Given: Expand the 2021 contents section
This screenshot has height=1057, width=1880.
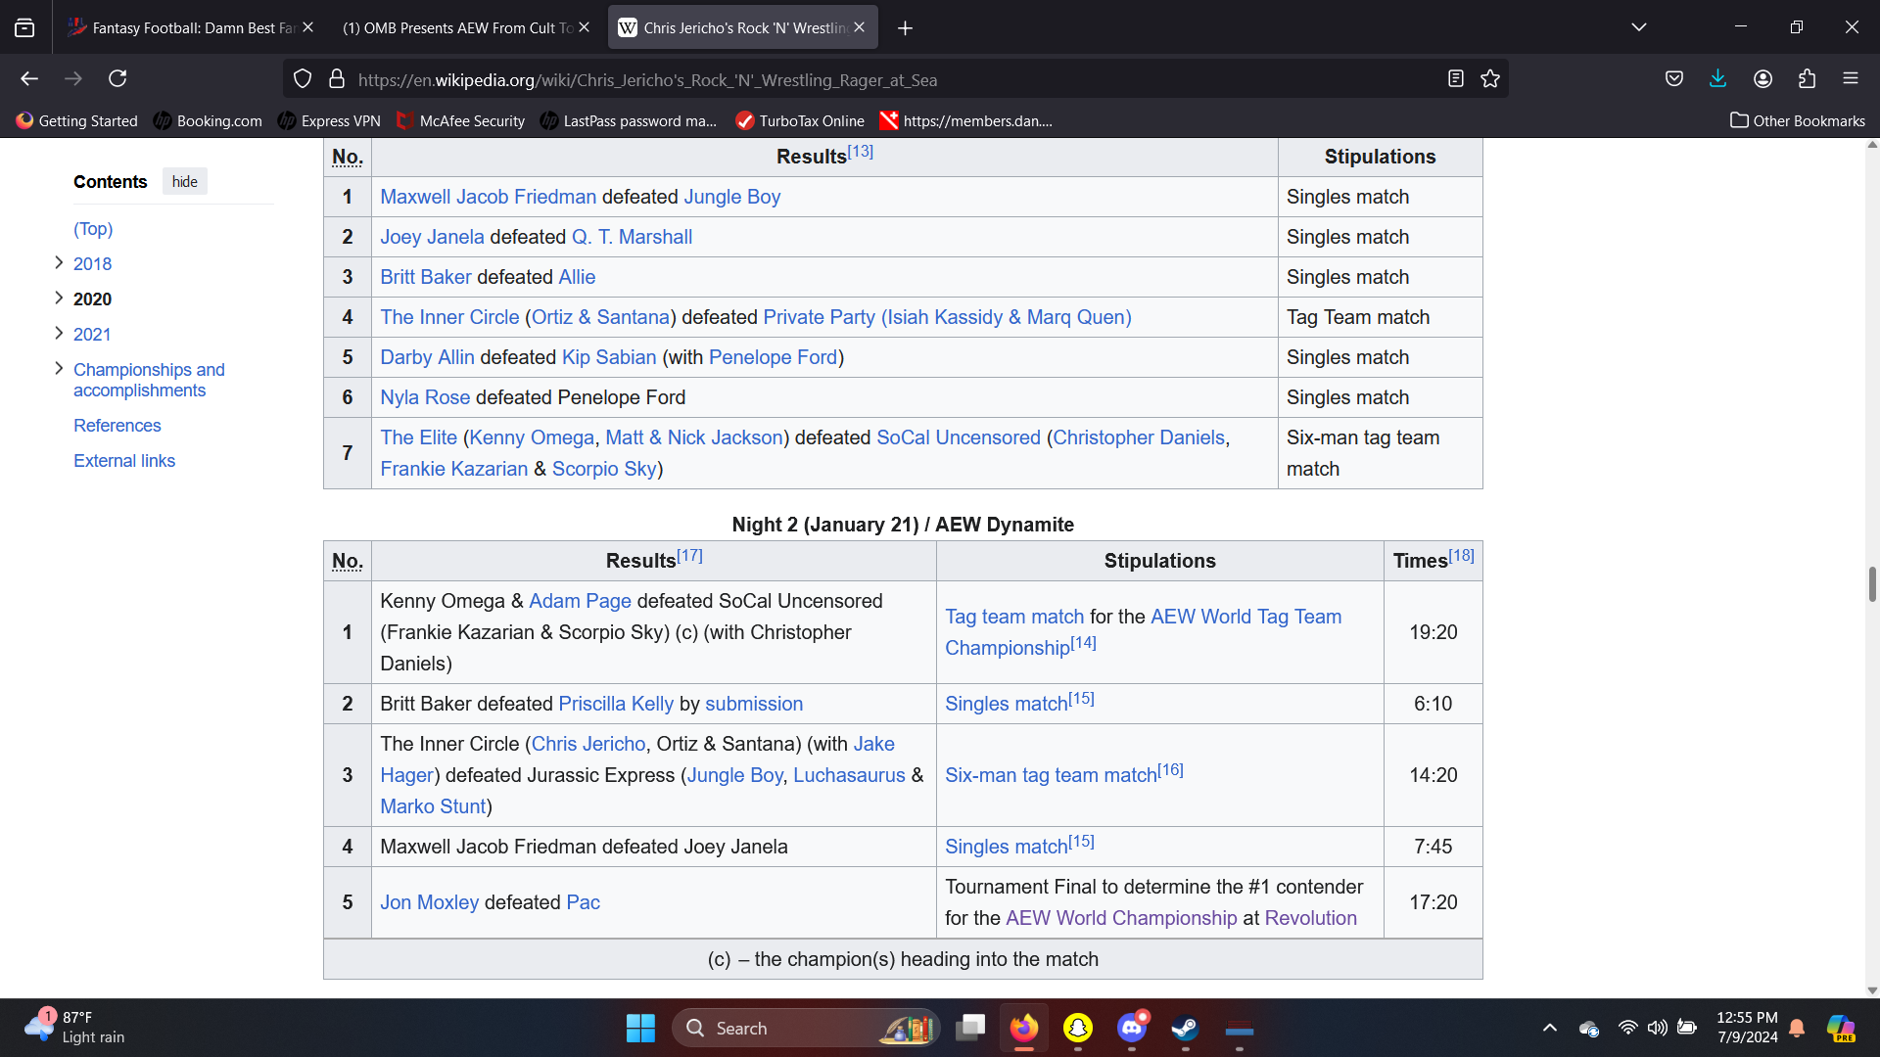Looking at the screenshot, I should [x=59, y=333].
